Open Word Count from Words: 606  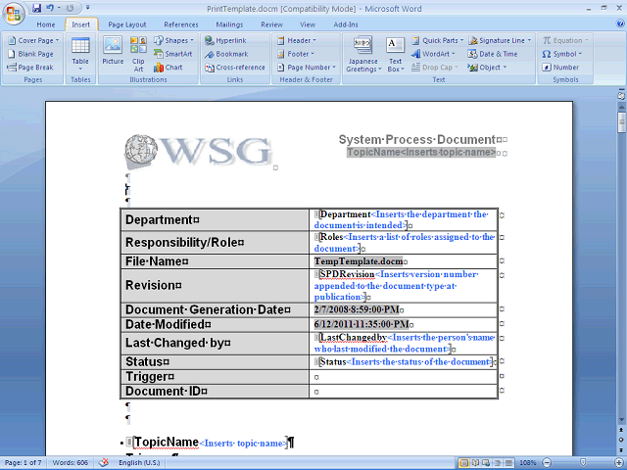click(70, 463)
